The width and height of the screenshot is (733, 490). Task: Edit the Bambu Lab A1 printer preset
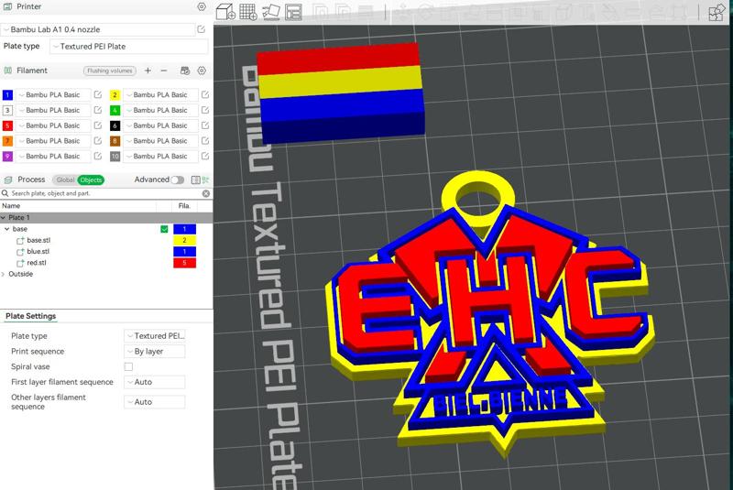[201, 29]
